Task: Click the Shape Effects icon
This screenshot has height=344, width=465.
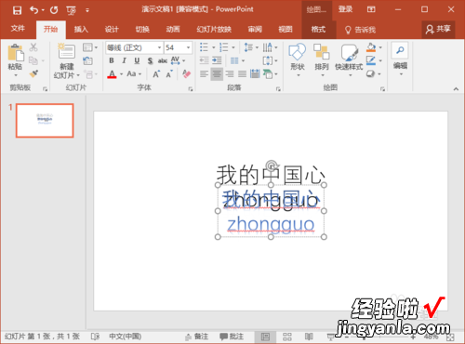Action: coord(370,73)
